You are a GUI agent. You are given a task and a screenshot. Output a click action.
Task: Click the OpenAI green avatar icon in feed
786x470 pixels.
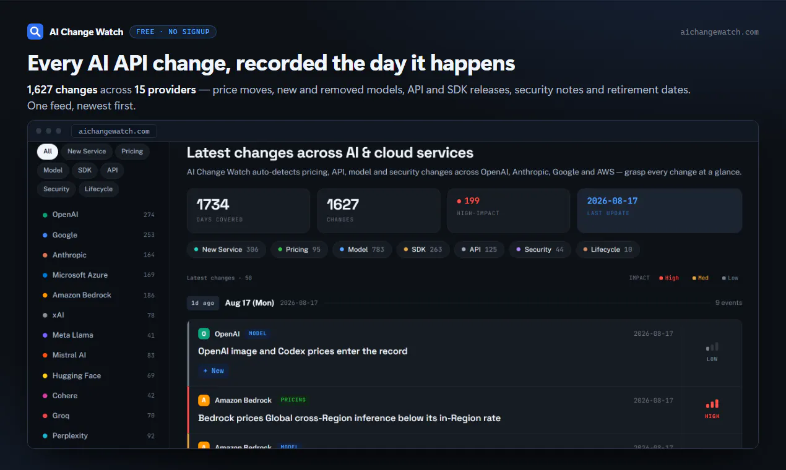coord(204,334)
